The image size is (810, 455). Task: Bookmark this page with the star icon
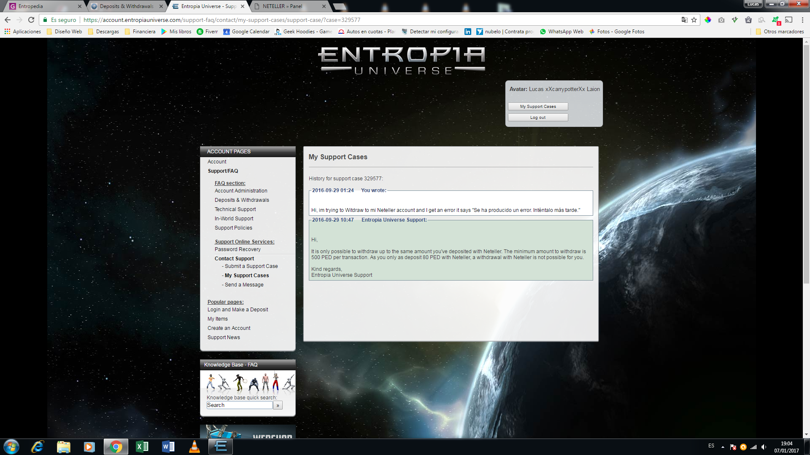point(694,20)
